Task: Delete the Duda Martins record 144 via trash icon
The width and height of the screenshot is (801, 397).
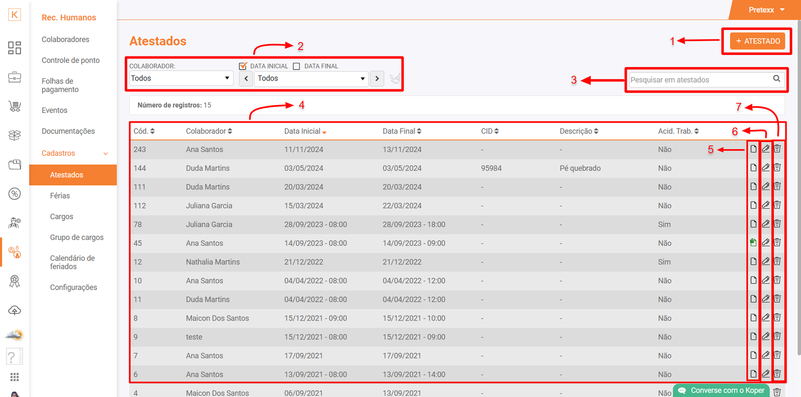Action: pos(777,167)
